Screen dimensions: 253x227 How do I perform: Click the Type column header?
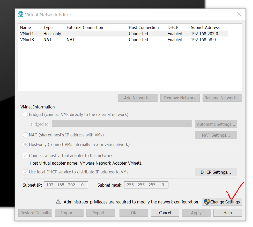pos(53,27)
